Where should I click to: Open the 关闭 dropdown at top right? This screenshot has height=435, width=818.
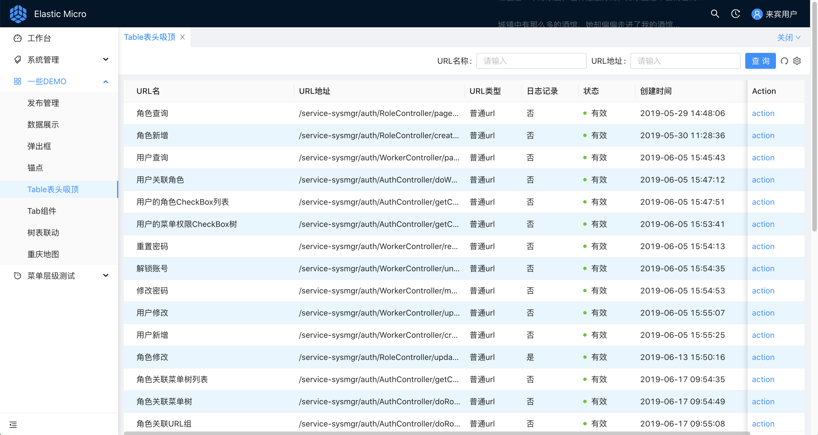click(x=788, y=38)
